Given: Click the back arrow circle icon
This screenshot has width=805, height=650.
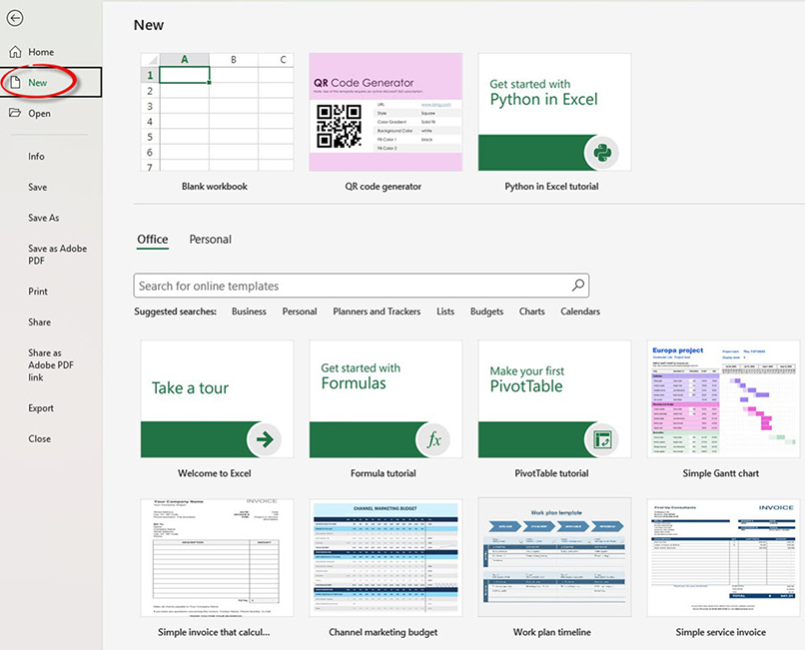Looking at the screenshot, I should (15, 19).
